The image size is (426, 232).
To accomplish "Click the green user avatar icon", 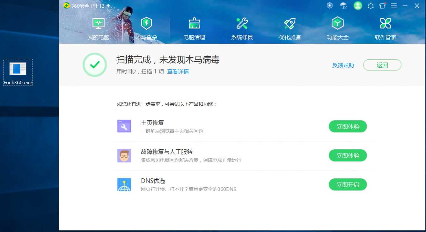I will 358,5.
